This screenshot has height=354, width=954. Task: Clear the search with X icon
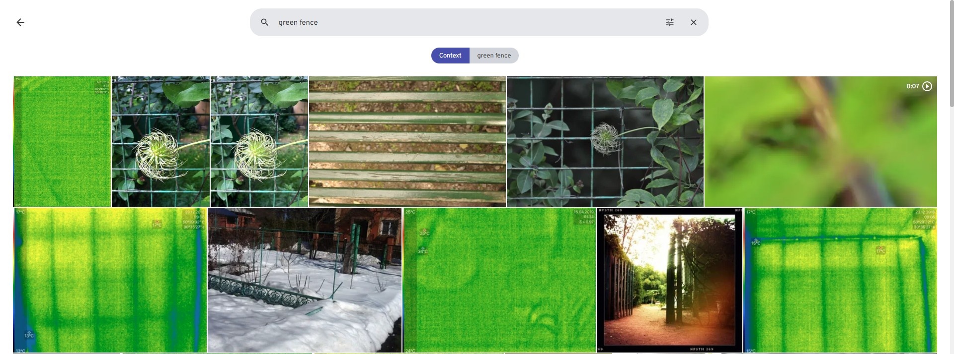694,22
